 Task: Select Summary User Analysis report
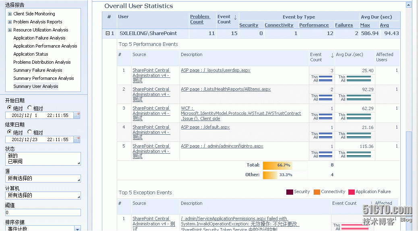[36, 86]
